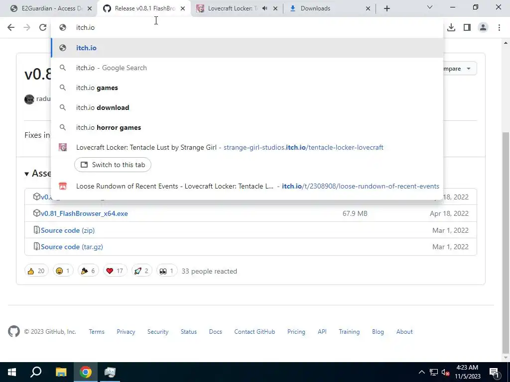This screenshot has width=510, height=382.
Task: Show hidden system tray icons
Action: coord(421,372)
